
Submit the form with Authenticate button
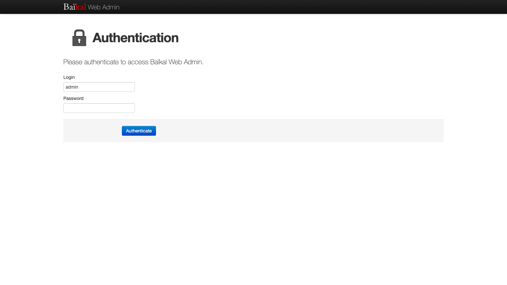point(139,131)
